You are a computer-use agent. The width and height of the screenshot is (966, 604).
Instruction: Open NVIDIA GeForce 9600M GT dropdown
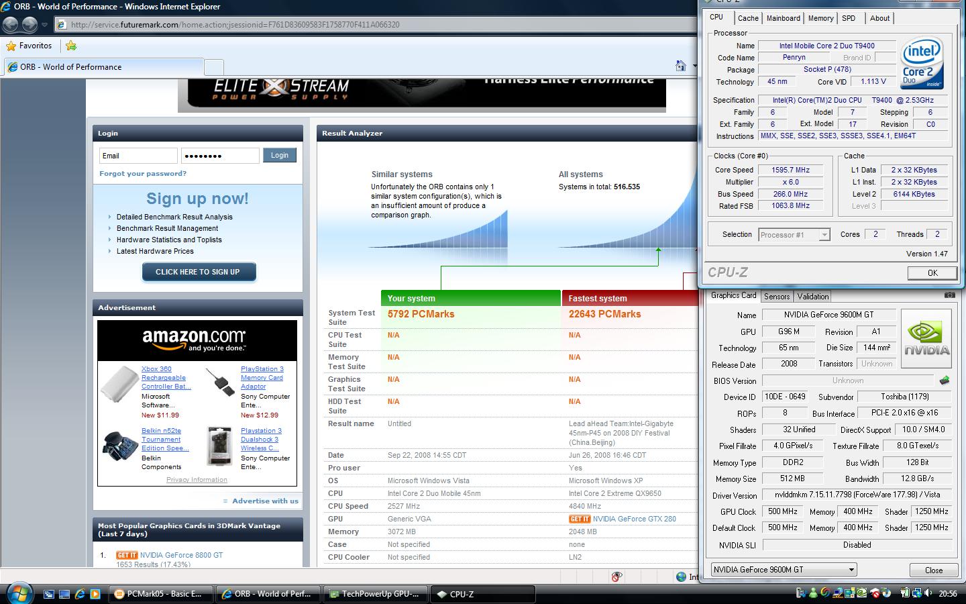coord(784,570)
